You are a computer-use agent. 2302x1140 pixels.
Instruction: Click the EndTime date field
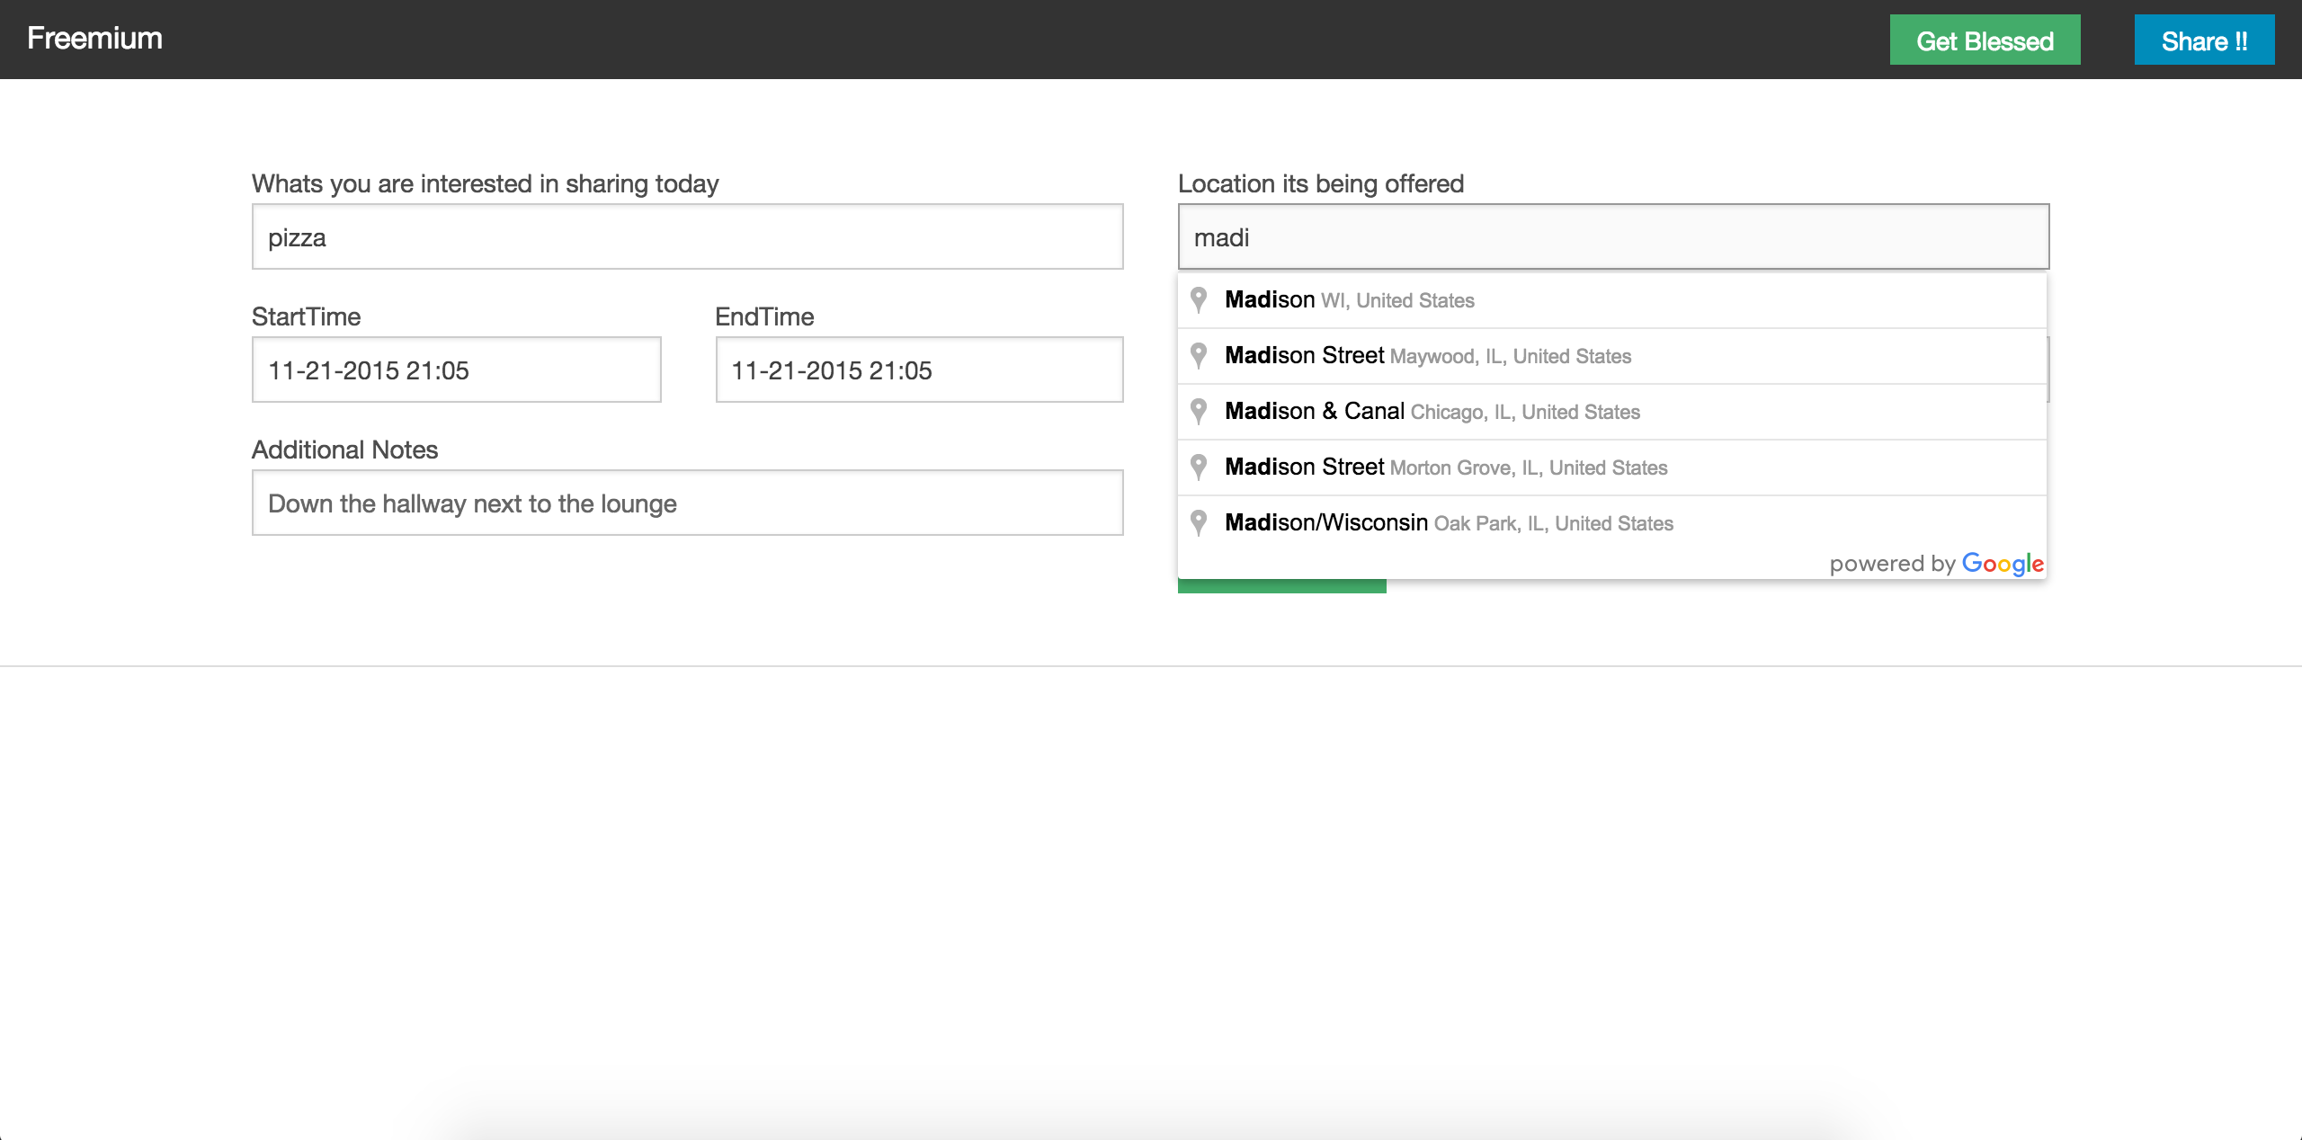tap(919, 370)
